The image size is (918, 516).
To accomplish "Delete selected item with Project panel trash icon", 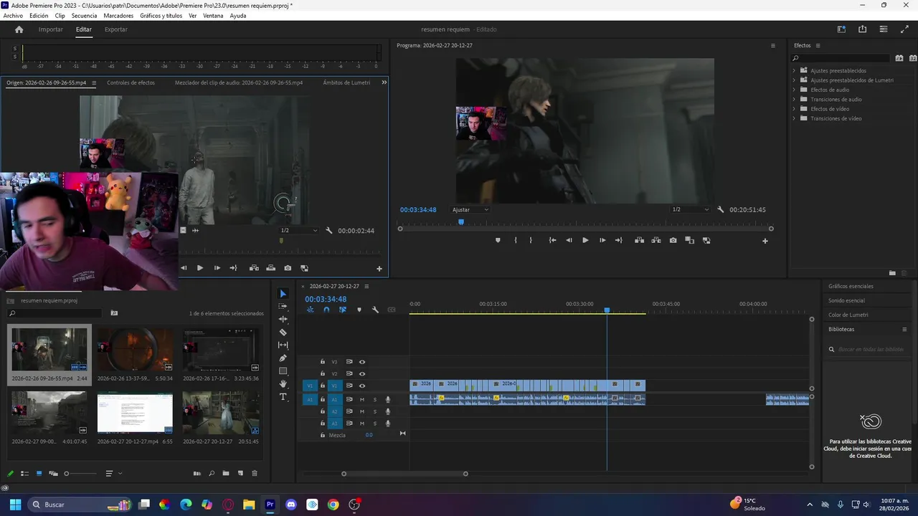I will pos(254,474).
